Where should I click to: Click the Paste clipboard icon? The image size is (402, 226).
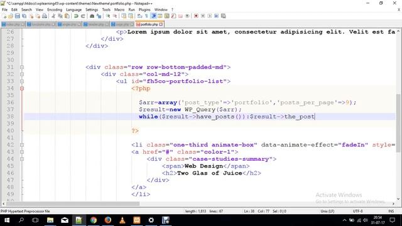tap(67, 16)
